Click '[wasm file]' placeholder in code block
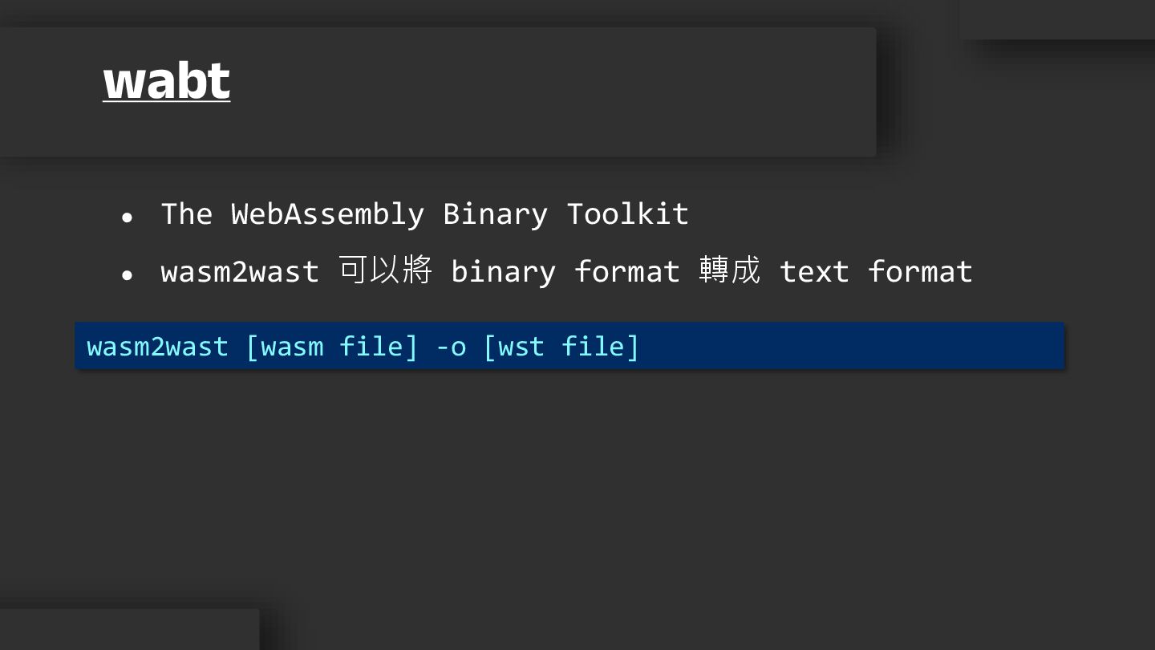 (332, 347)
